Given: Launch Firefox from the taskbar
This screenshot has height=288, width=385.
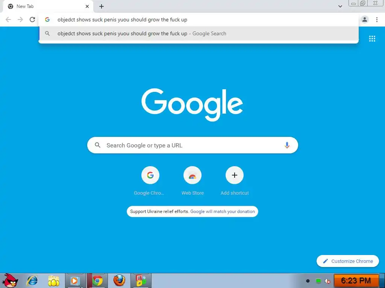Looking at the screenshot, I should tap(119, 280).
